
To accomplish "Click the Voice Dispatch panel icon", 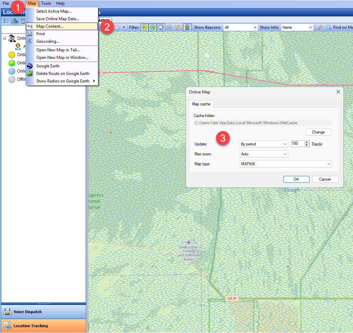I will (x=8, y=312).
